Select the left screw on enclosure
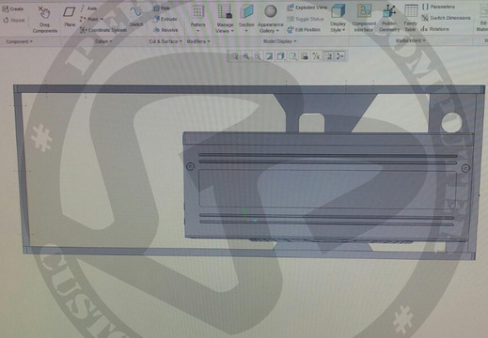This screenshot has height=338, width=488. point(190,166)
